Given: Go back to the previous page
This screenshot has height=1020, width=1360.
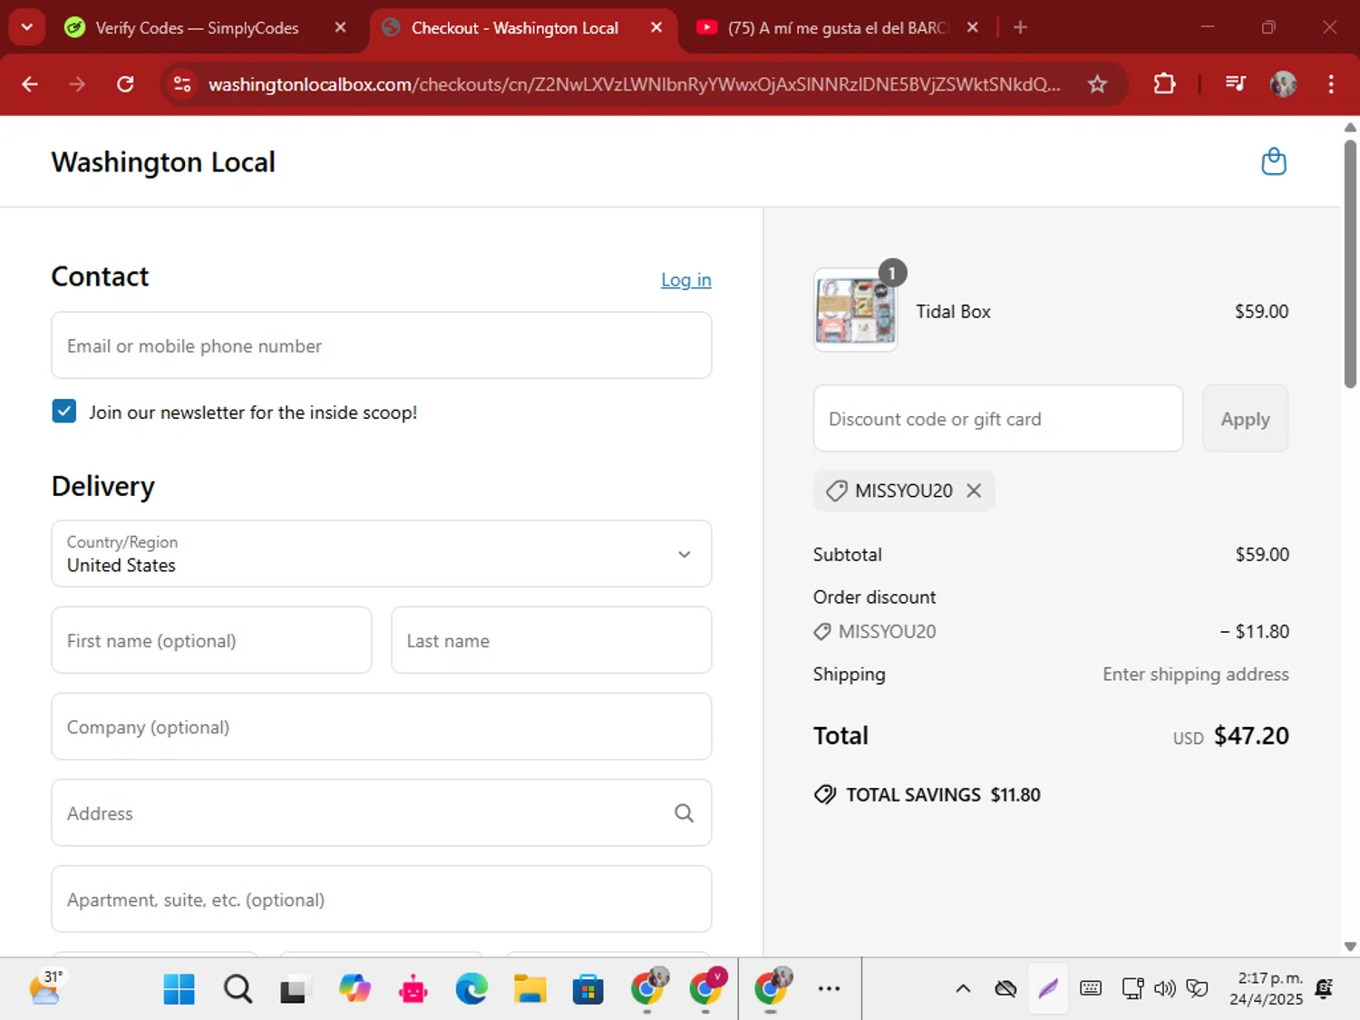Looking at the screenshot, I should [x=30, y=84].
